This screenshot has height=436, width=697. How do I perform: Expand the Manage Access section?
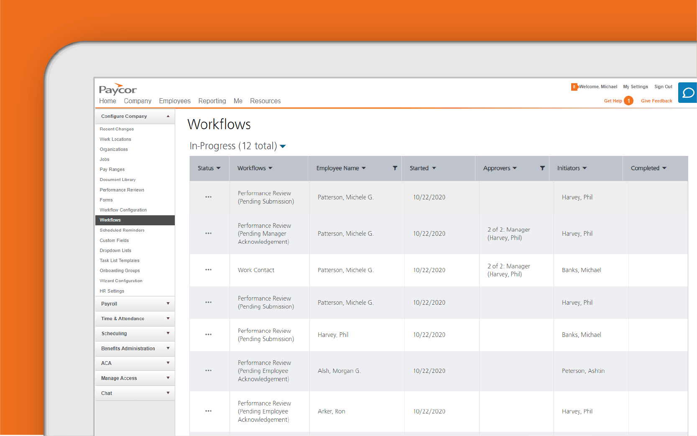[135, 378]
